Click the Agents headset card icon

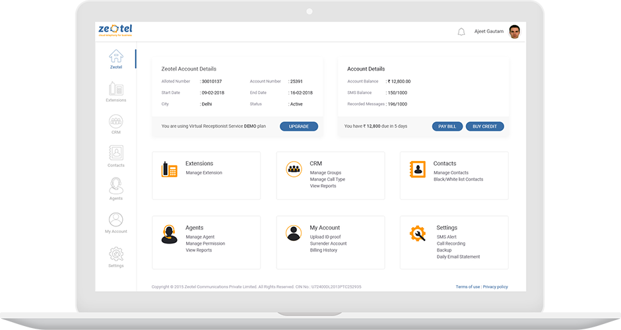pyautogui.click(x=169, y=234)
